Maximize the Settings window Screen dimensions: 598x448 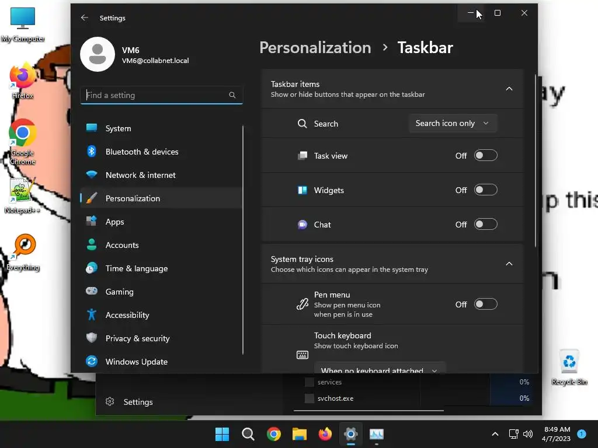click(x=498, y=13)
